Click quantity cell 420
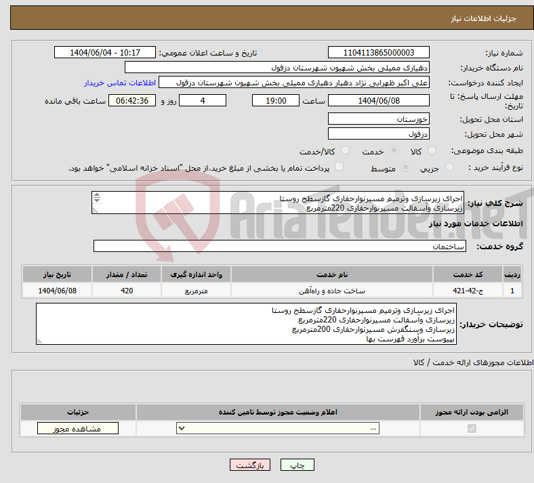Screen dimensions: 534x483 pyautogui.click(x=127, y=291)
